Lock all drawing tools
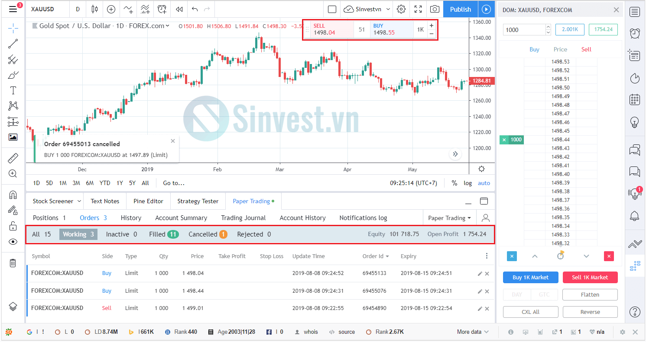 [13, 226]
